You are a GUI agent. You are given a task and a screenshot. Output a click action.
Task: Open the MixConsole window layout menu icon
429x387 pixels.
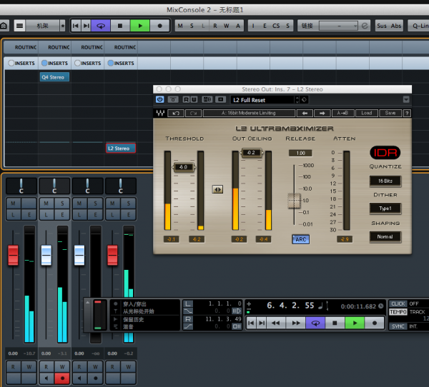point(19,26)
